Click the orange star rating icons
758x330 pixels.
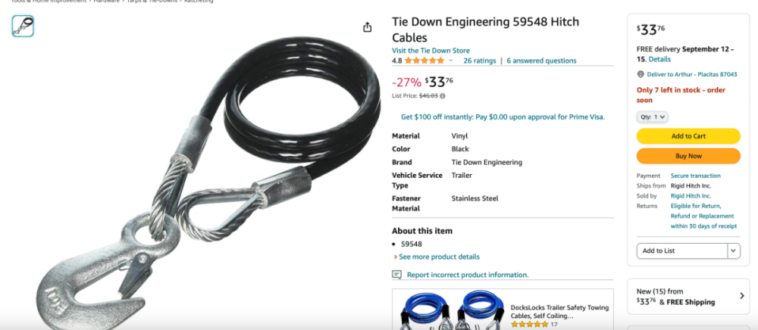(424, 61)
